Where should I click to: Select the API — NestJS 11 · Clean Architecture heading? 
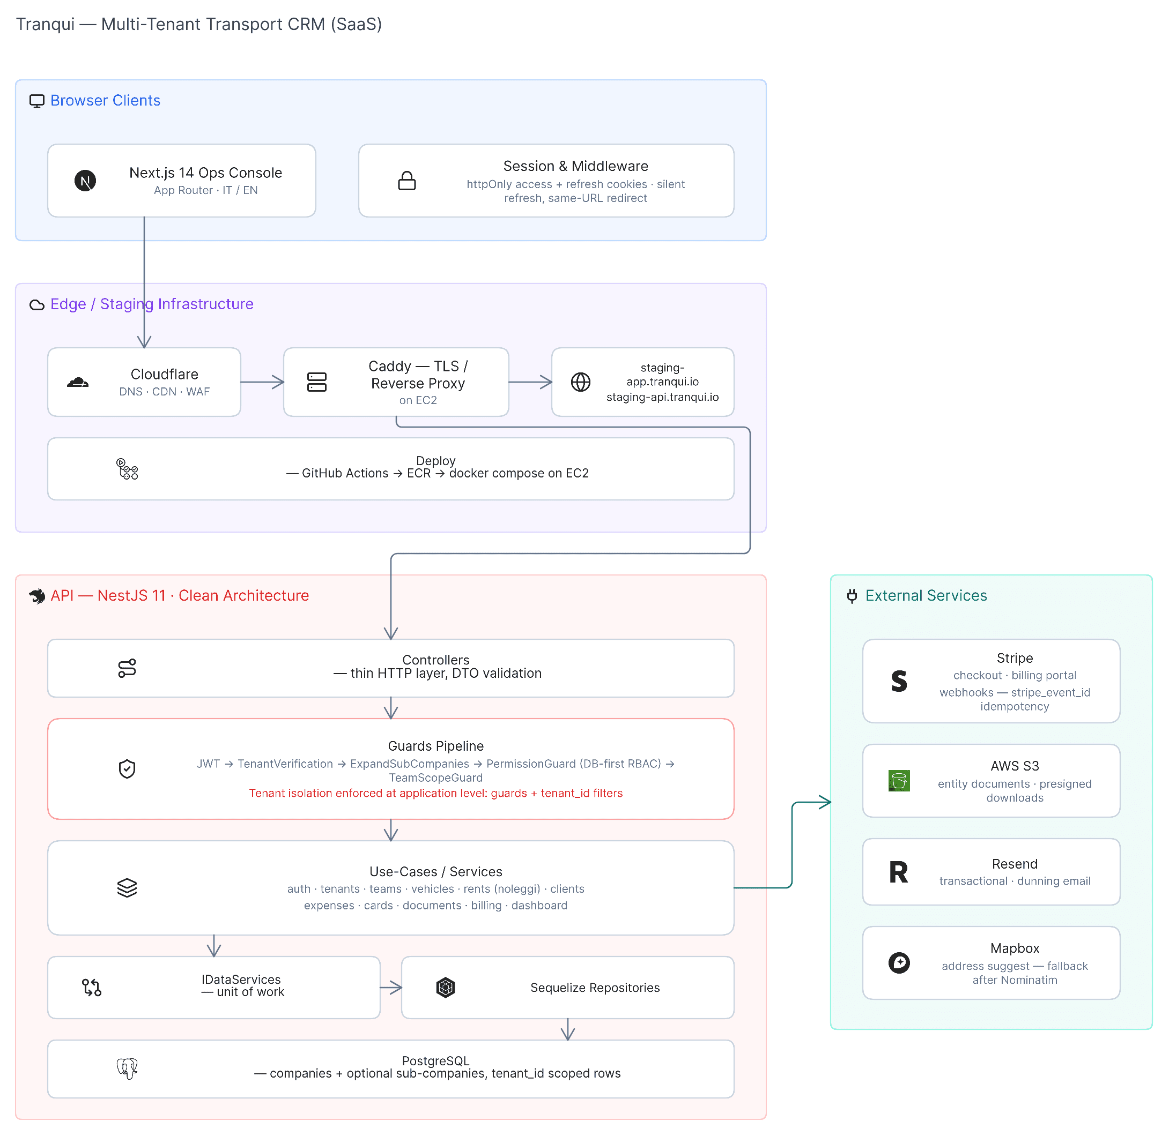(x=180, y=595)
